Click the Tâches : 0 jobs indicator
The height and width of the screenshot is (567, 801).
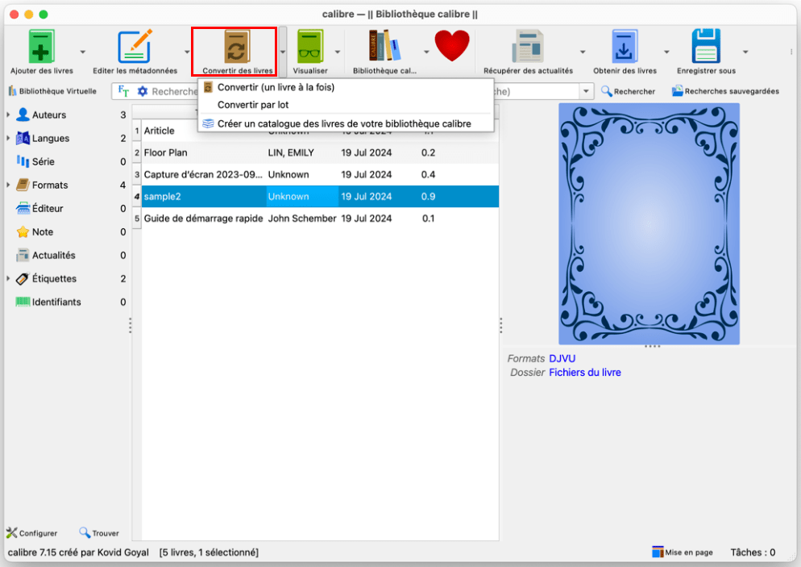(x=753, y=552)
